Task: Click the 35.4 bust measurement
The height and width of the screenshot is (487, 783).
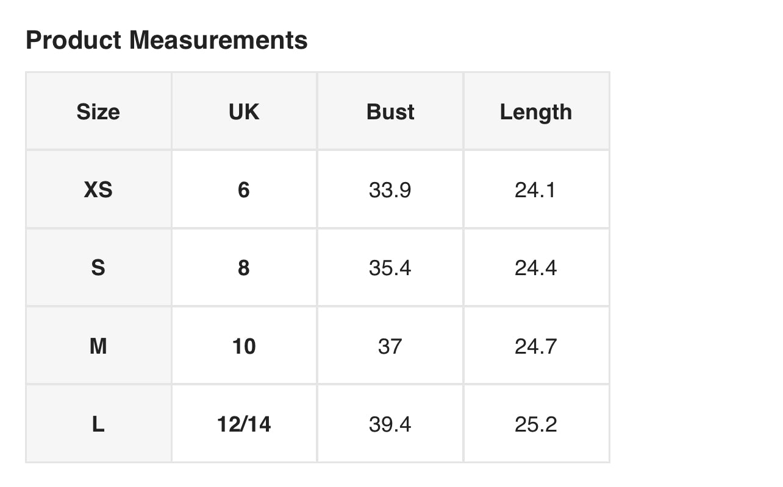Action: point(390,268)
